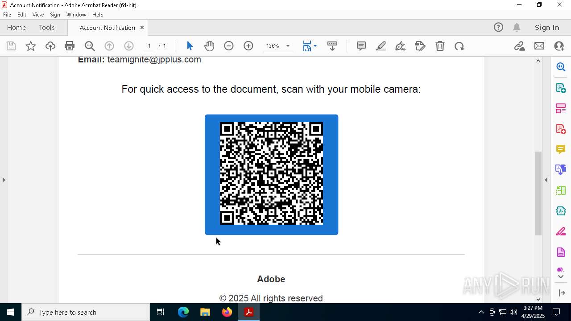571x321 pixels.
Task: Open File Explorer from taskbar
Action: [205, 312]
